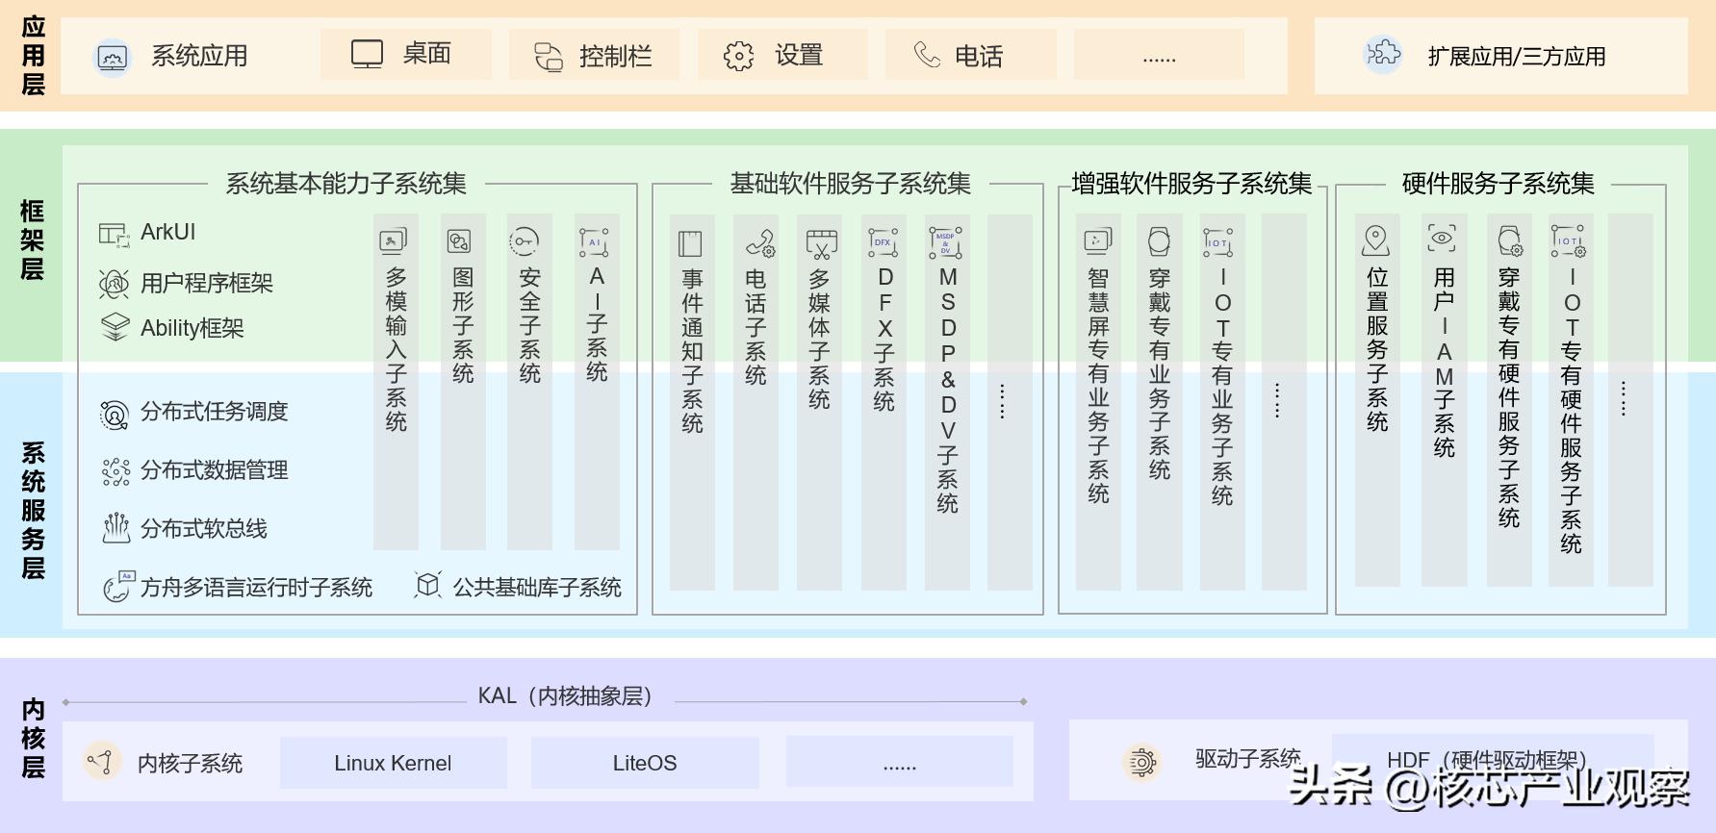Viewport: 1716px width, 833px height.
Task: Click the 分布式任务调度 icon
Action: 114,415
